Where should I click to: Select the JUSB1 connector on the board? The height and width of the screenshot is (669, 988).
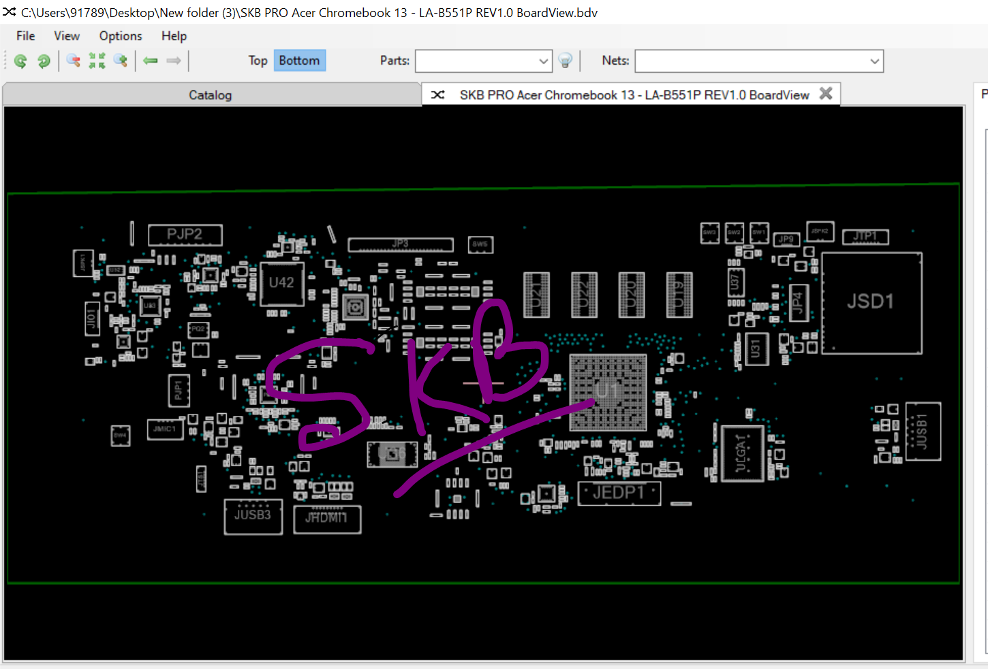point(923,431)
